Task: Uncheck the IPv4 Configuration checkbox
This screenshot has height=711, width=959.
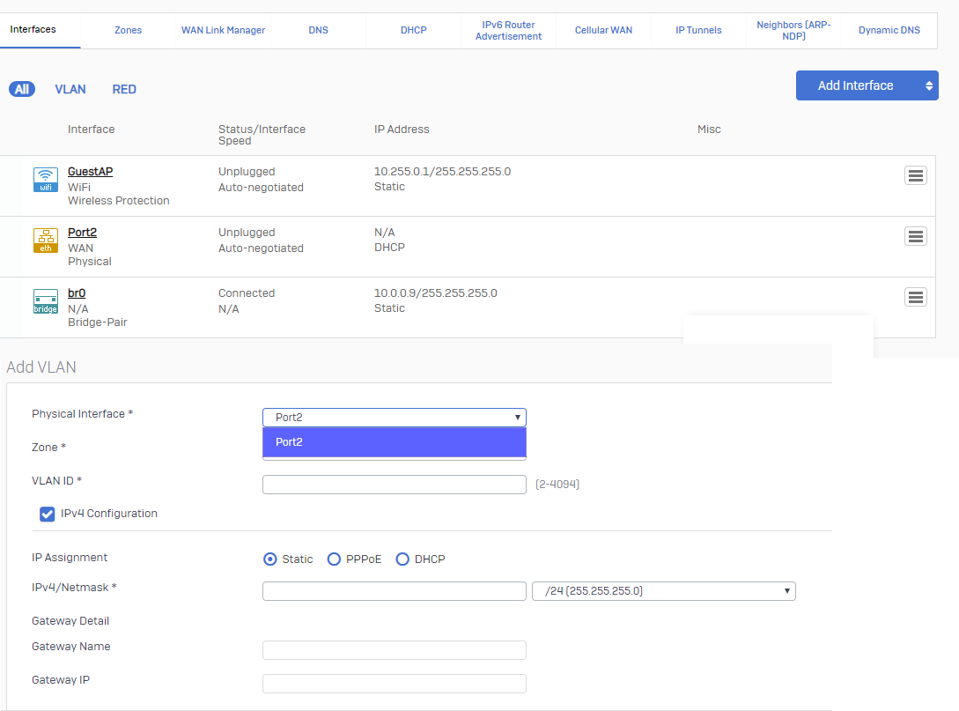Action: coord(48,514)
